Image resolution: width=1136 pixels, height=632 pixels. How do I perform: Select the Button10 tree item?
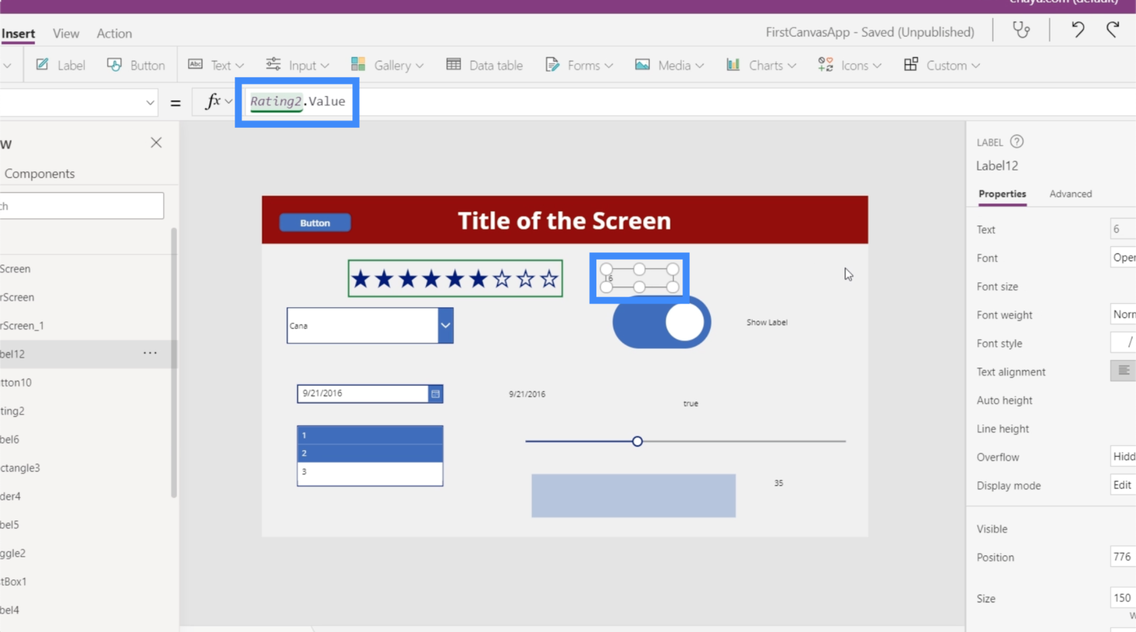(x=85, y=382)
